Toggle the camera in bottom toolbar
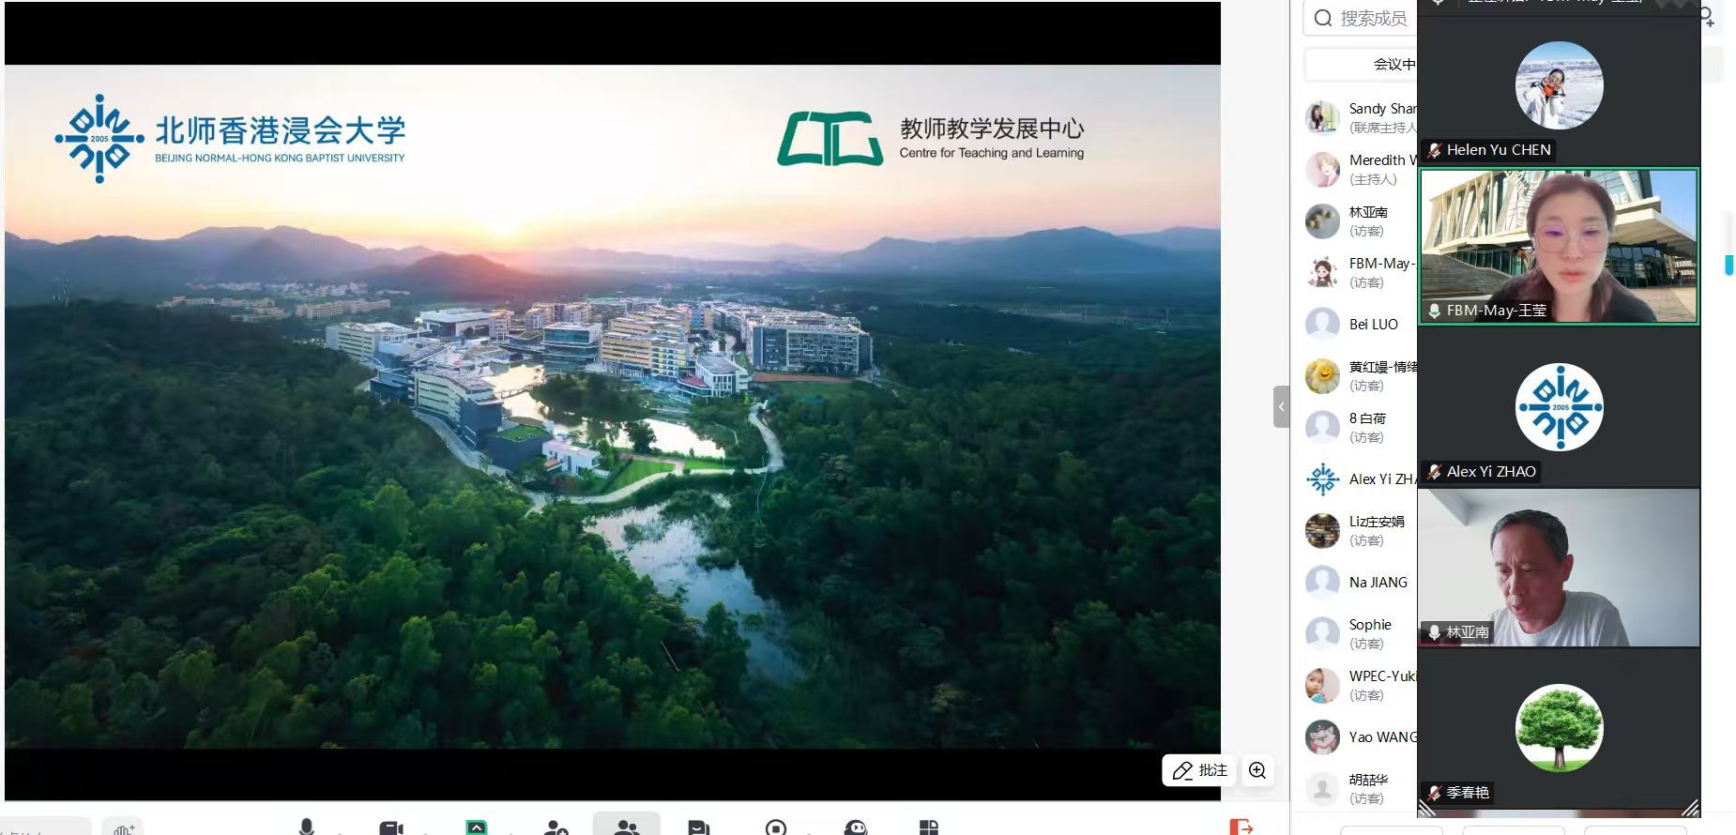This screenshot has height=835, width=1736. 390,827
